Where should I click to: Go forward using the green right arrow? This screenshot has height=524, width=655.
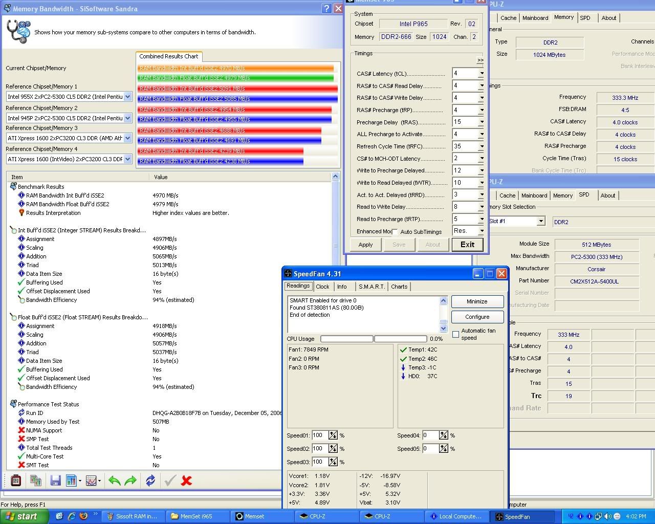click(x=131, y=481)
